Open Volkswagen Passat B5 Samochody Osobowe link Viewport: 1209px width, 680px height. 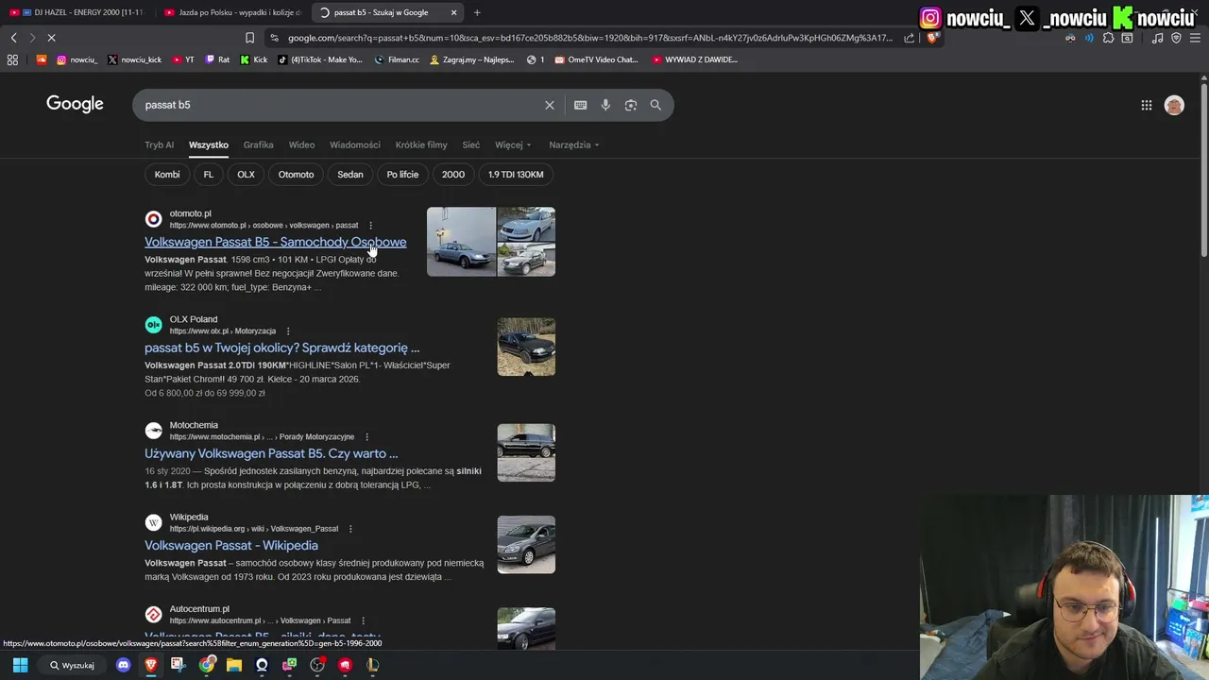[x=275, y=243]
